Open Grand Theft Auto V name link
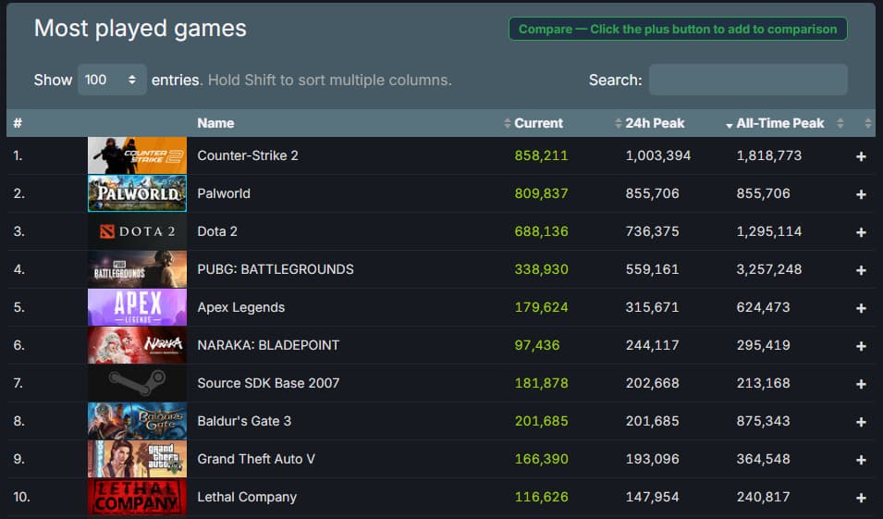Screen dimensions: 883x519 point(256,459)
